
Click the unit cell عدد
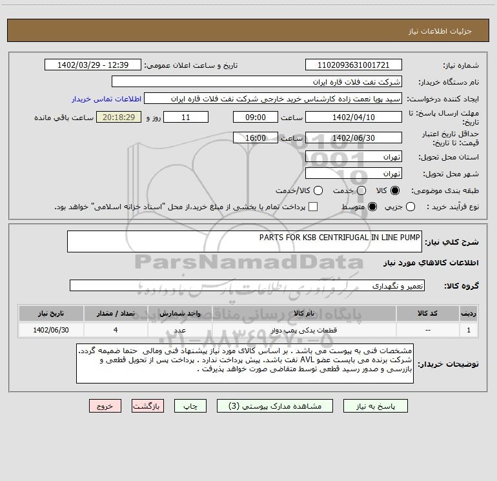(x=179, y=330)
